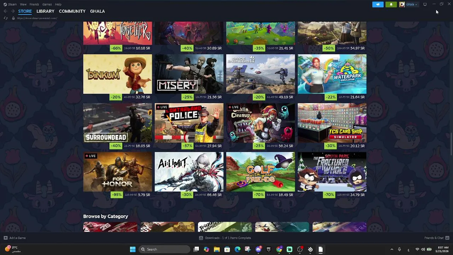Viewport: 453px width, 255px height.
Task: Click the -95% For Honor discount badge
Action: pos(116,195)
